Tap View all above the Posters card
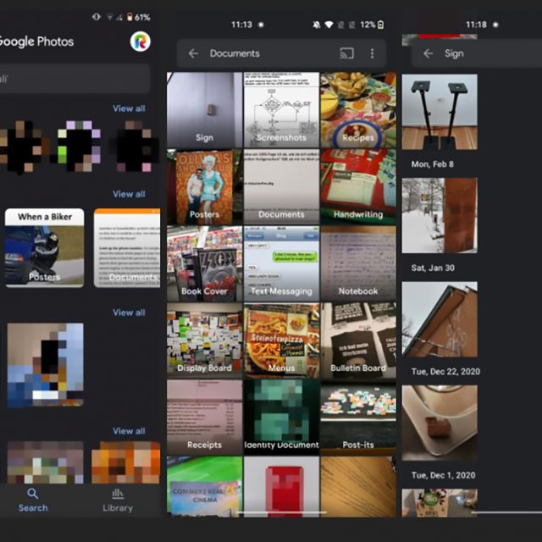Image resolution: width=542 pixels, height=542 pixels. (129, 194)
